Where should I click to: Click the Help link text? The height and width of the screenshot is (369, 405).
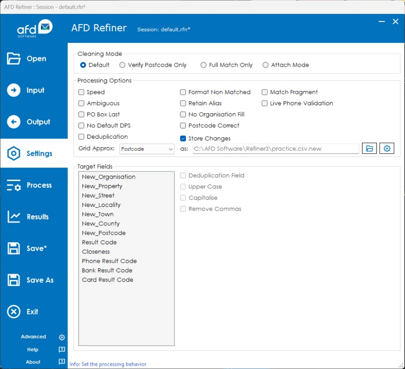point(33,349)
